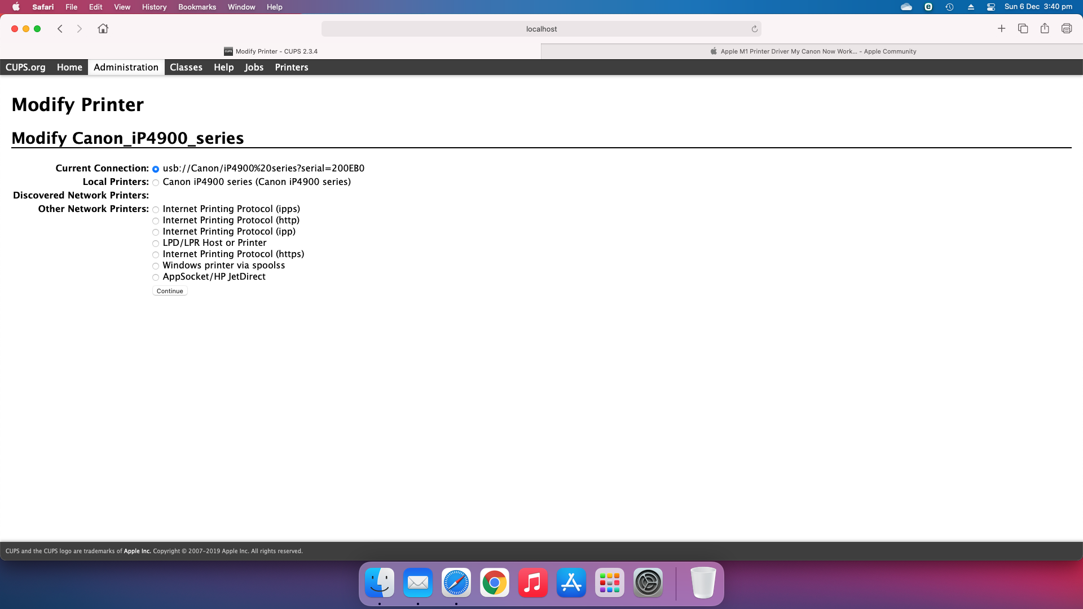1083x609 pixels.
Task: Select LPD/LPR Host or Printer option
Action: click(x=156, y=244)
